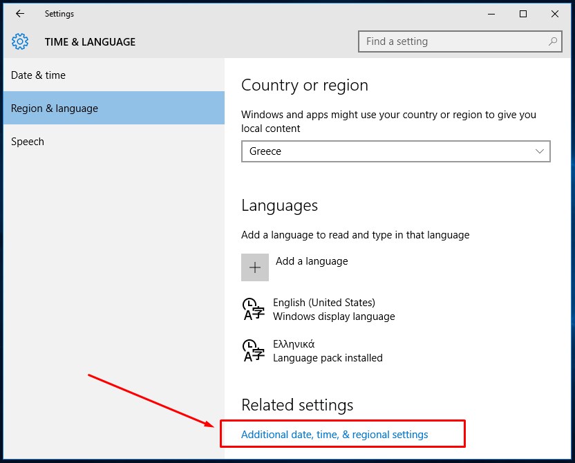Click the search magnifier icon
The width and height of the screenshot is (575, 463).
[x=553, y=41]
